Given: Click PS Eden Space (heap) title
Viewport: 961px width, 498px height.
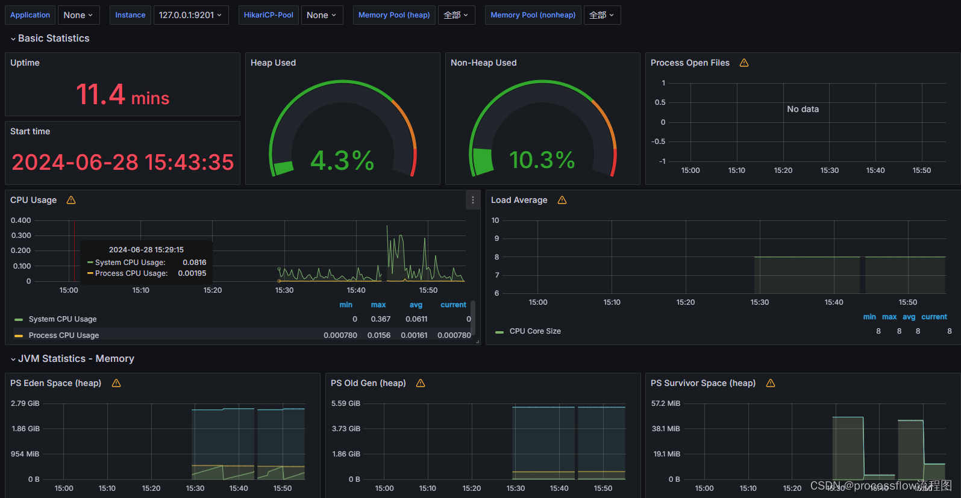Looking at the screenshot, I should click(x=55, y=383).
